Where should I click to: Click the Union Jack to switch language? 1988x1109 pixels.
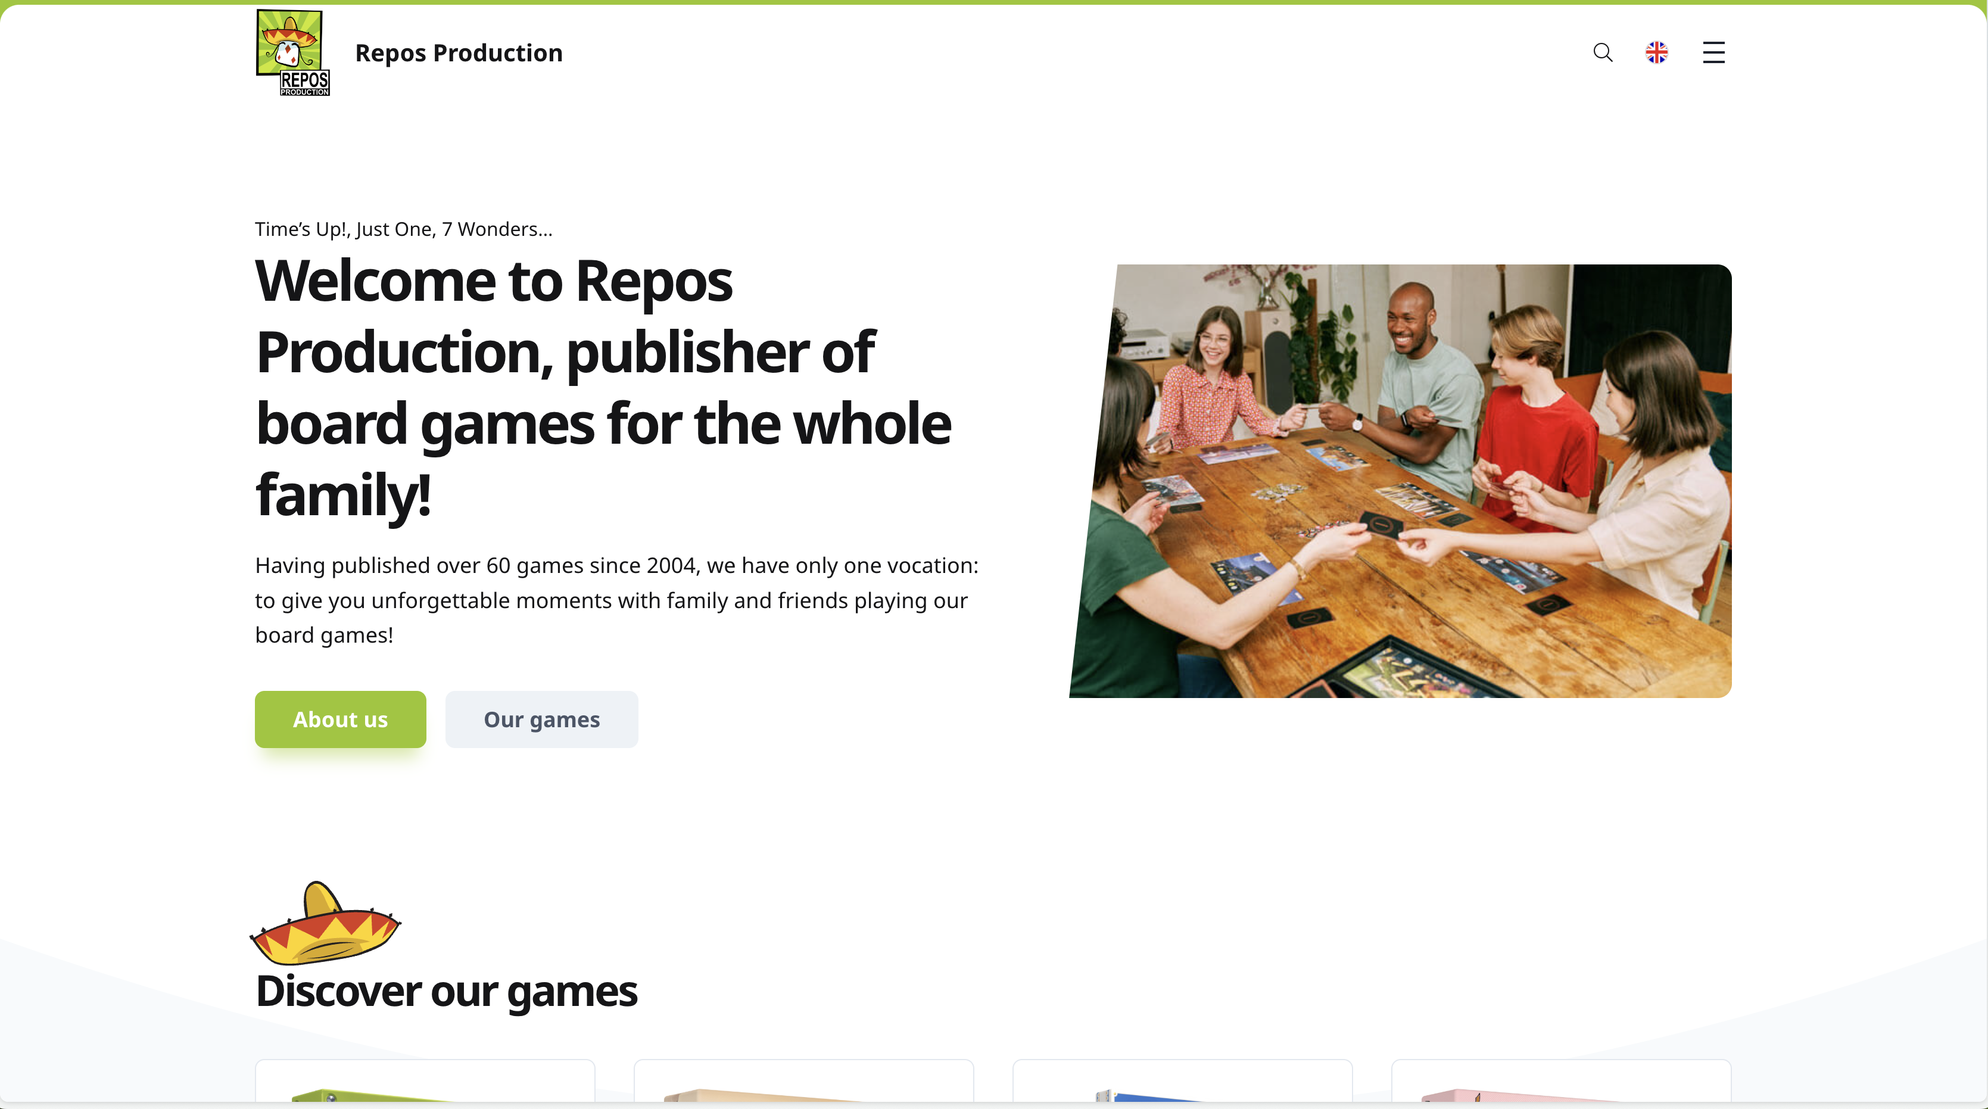[1657, 52]
